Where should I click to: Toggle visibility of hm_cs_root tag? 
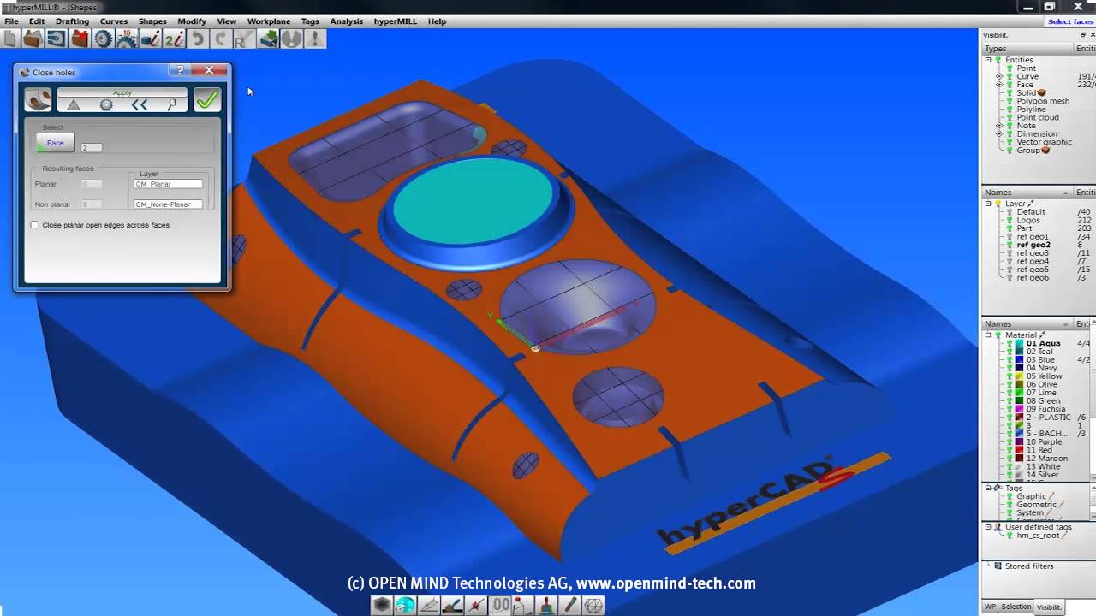click(x=1010, y=536)
